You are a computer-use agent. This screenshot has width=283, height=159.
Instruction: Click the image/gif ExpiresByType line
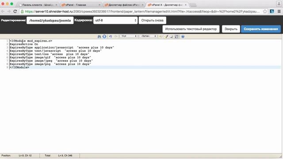(x=50, y=57)
